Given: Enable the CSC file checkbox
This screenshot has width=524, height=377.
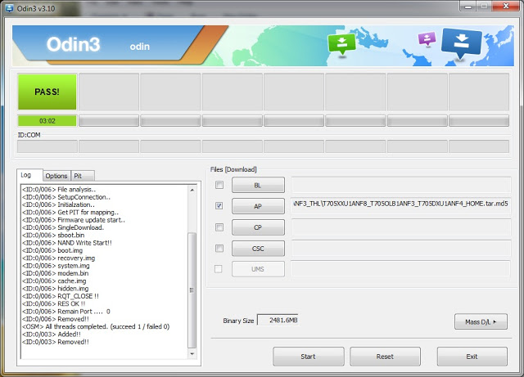Looking at the screenshot, I should click(x=219, y=248).
